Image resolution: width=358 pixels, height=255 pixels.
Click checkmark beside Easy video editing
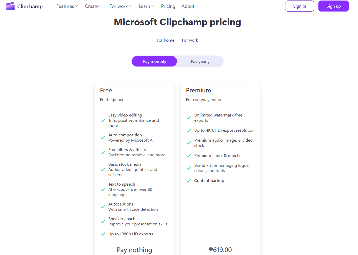pyautogui.click(x=103, y=120)
